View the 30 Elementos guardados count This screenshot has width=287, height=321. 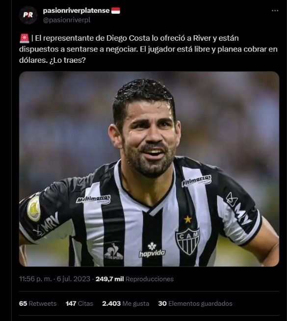tap(195, 303)
